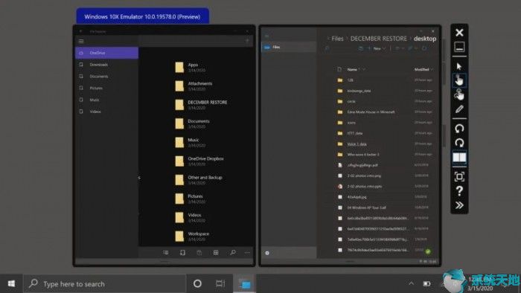Screen dimensions: 521x293
Task: Click desktop breadcrumb
Action: tap(425, 39)
